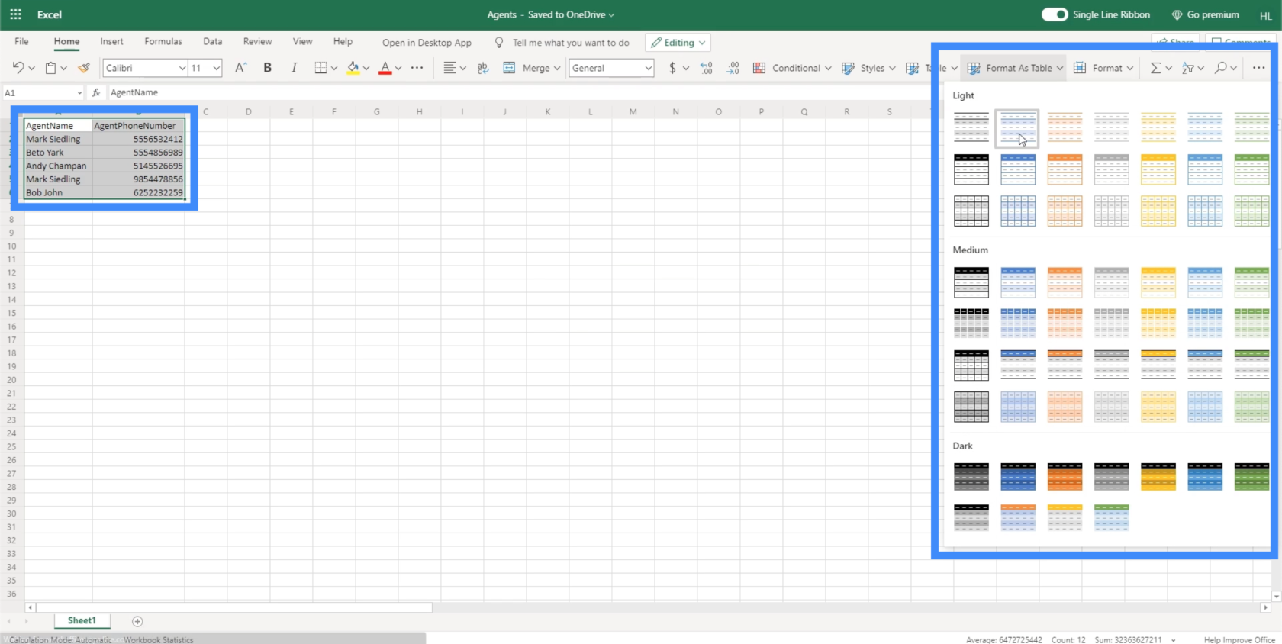
Task: Toggle the Single Line Ribbon switch
Action: (1055, 14)
